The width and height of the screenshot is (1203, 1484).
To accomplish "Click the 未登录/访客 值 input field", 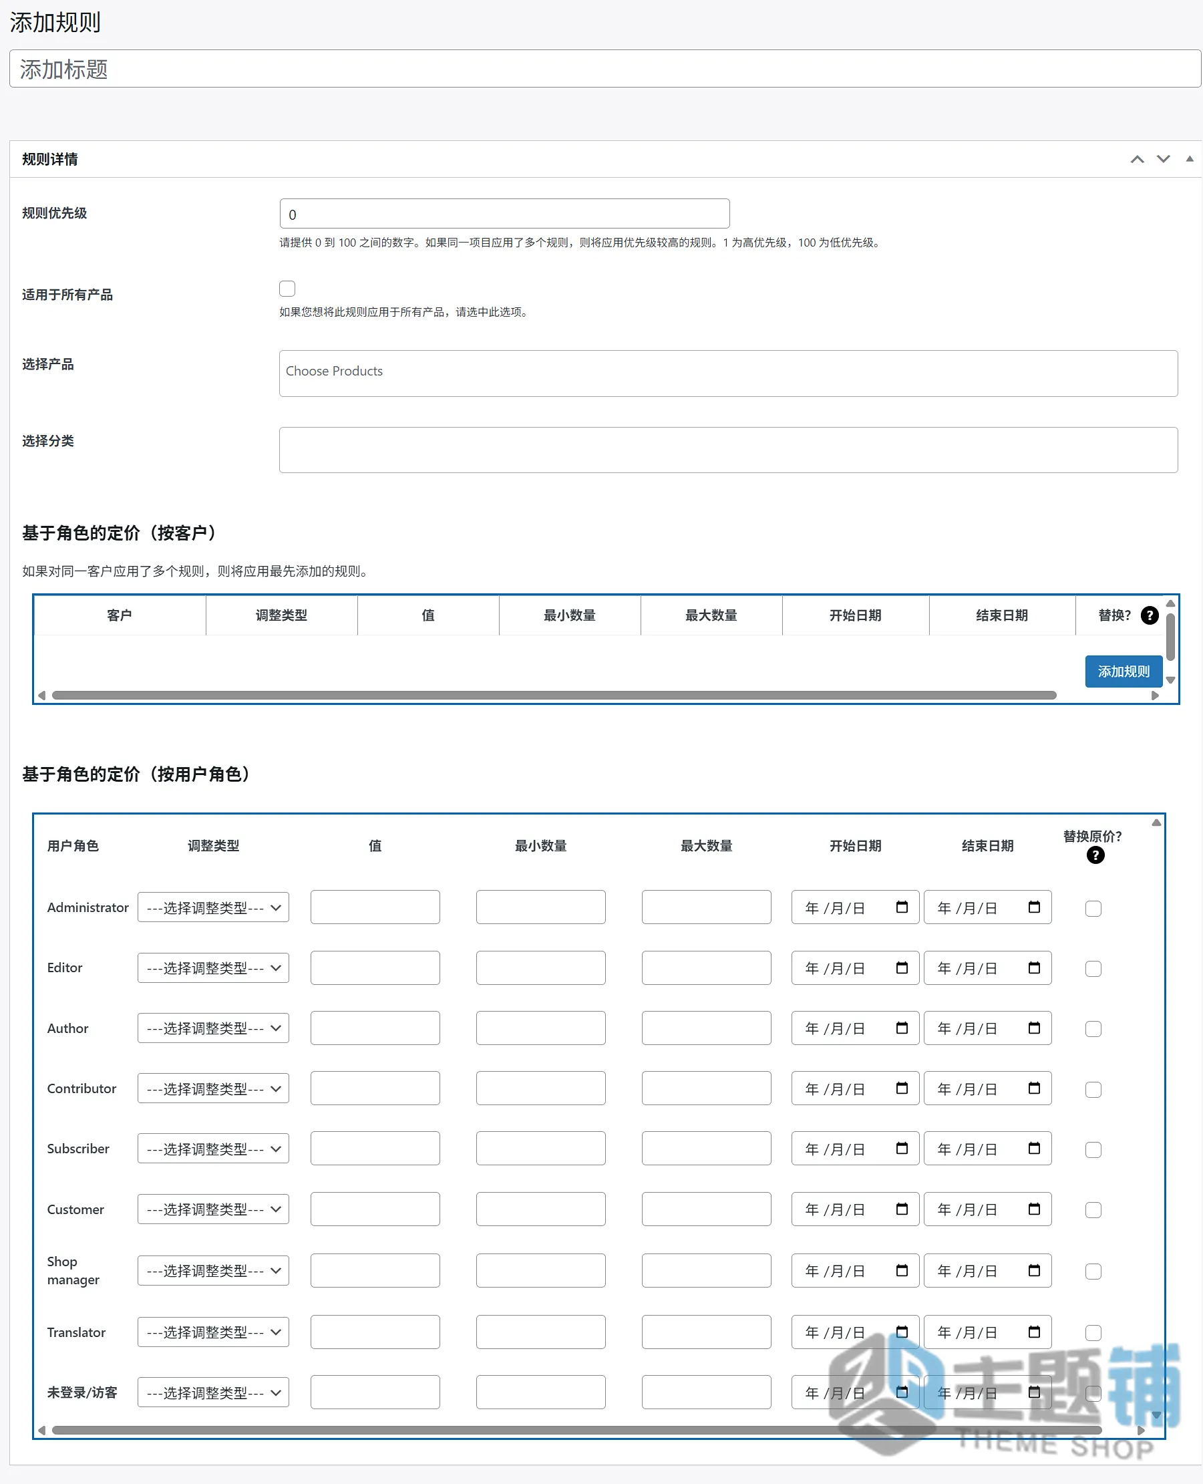I will click(375, 1392).
